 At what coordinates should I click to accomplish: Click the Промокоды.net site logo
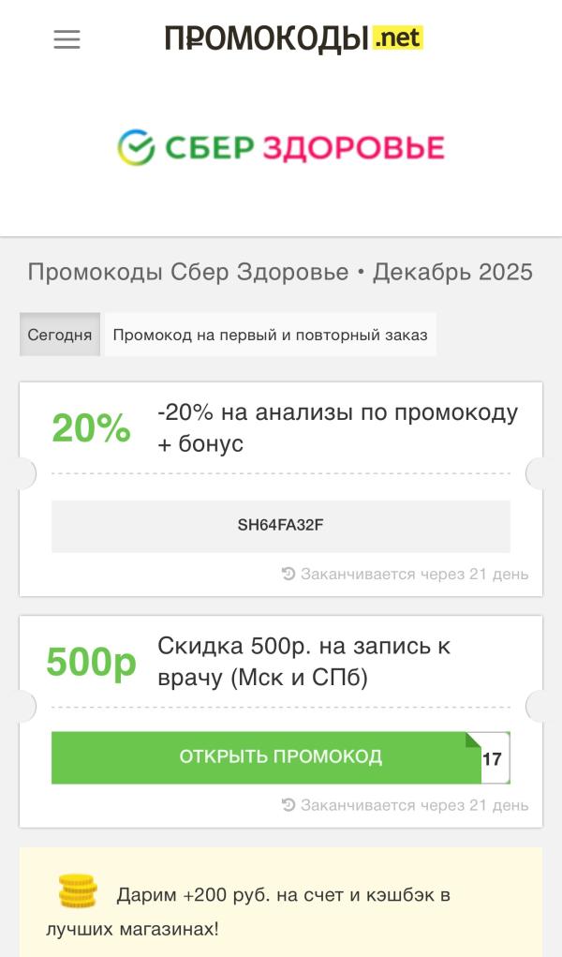point(293,38)
